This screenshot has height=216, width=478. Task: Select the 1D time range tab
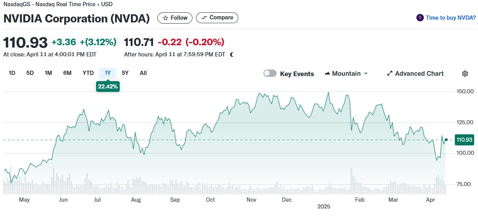point(12,73)
